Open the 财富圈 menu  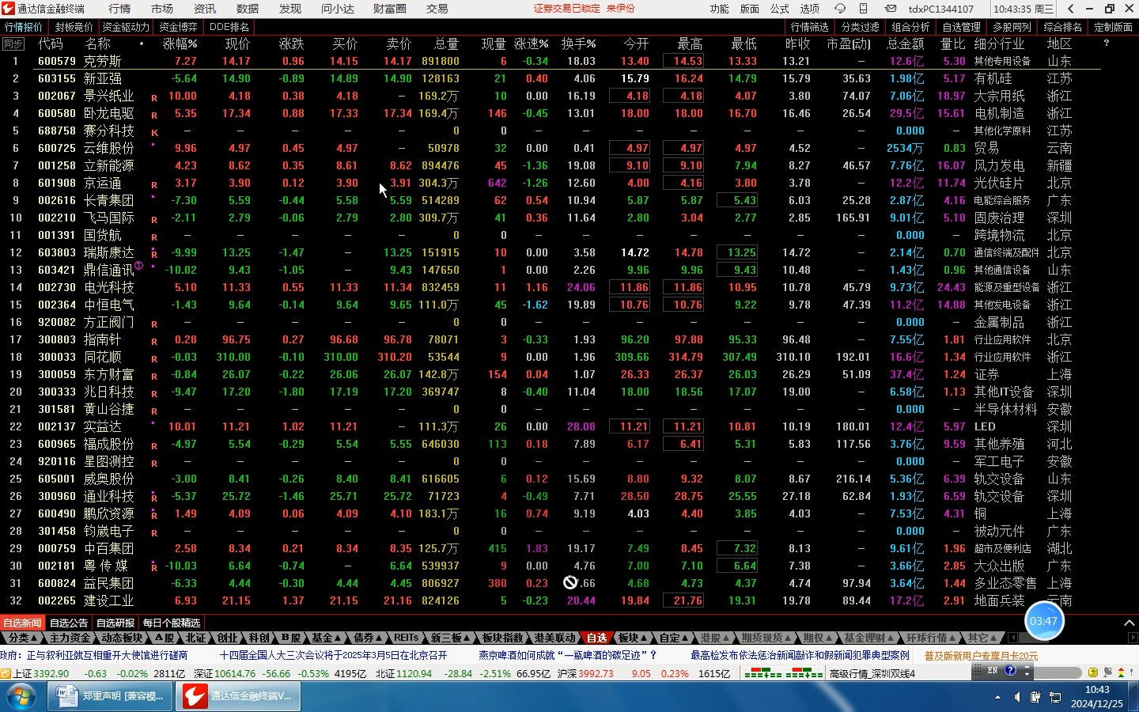(x=389, y=9)
